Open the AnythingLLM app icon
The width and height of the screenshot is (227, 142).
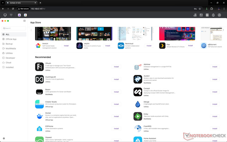tap(39, 79)
